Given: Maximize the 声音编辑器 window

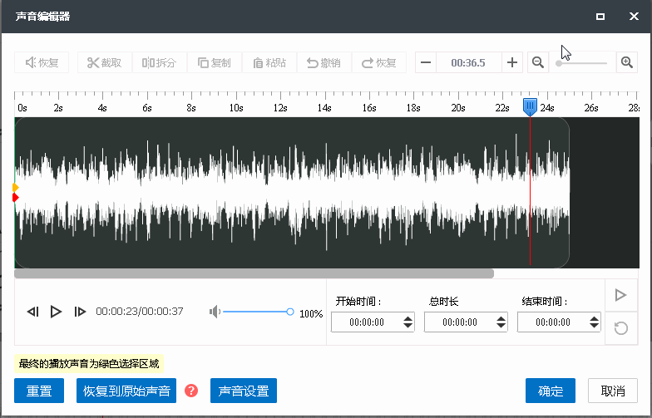Looking at the screenshot, I should point(600,17).
